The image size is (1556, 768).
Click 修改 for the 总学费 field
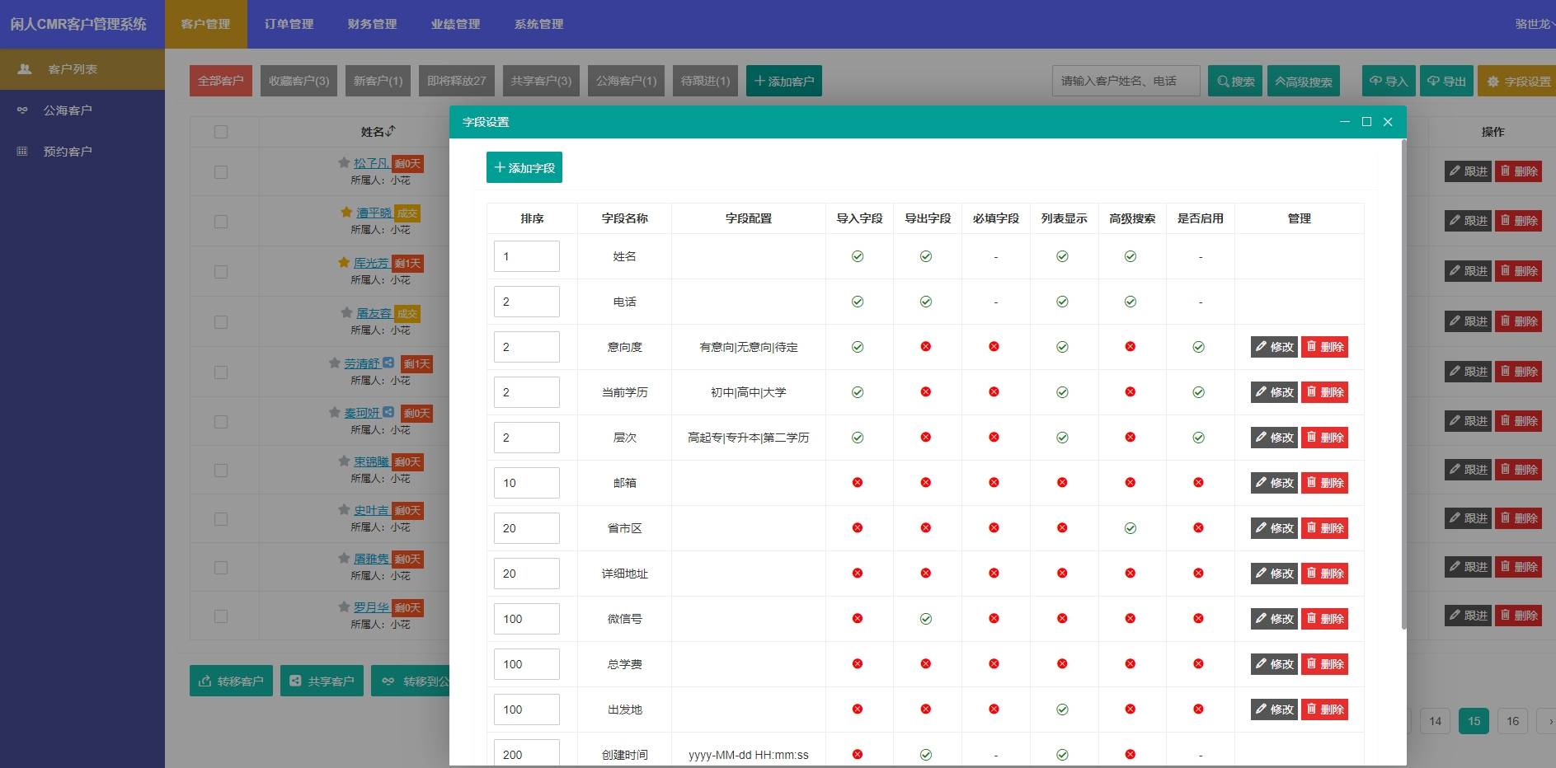(x=1274, y=664)
